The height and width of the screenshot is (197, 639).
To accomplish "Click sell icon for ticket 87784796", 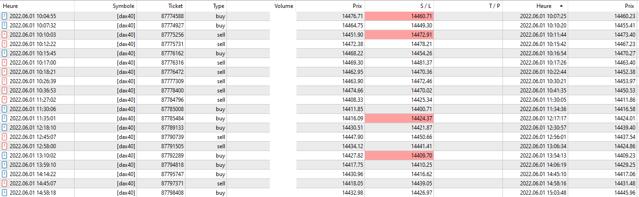I will (x=5, y=99).
